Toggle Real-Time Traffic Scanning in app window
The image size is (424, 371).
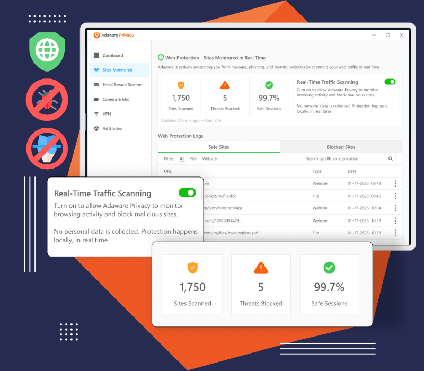[x=390, y=82]
